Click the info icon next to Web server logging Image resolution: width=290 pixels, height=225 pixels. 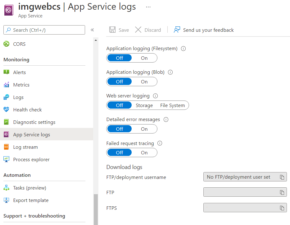[156, 96]
